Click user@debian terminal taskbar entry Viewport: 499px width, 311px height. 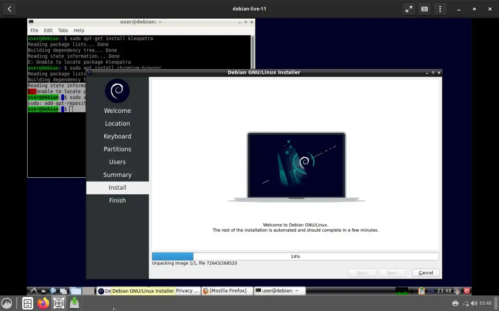279,291
